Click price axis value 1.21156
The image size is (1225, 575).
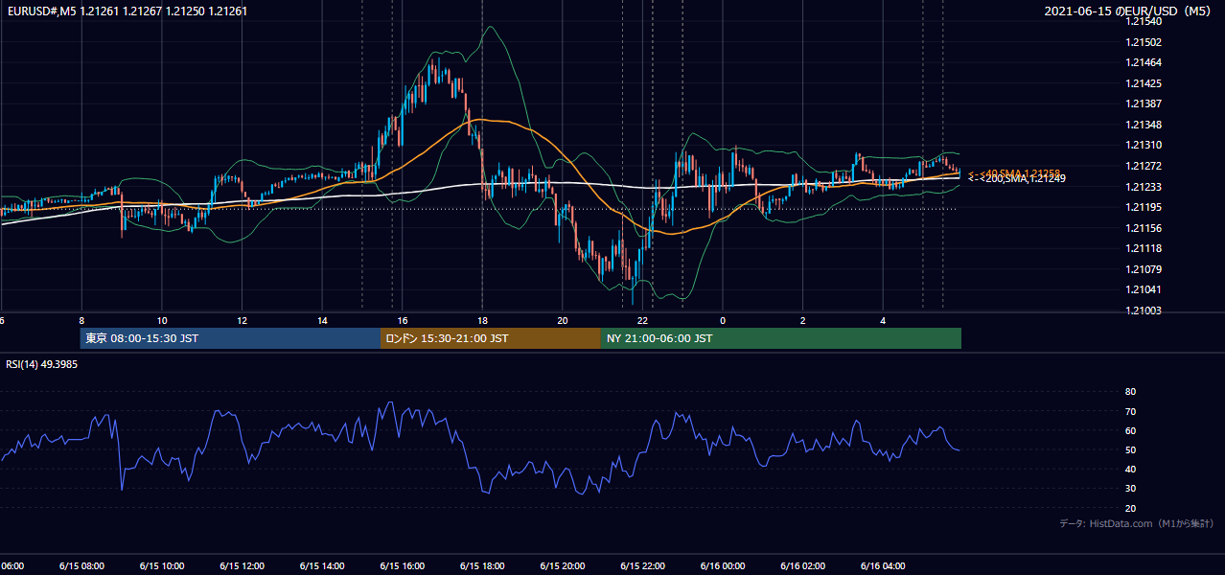tap(1144, 228)
